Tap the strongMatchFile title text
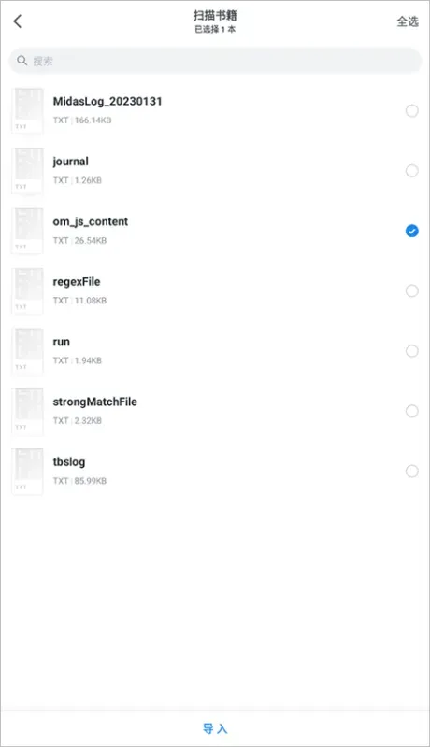Image resolution: width=430 pixels, height=747 pixels. click(x=94, y=402)
